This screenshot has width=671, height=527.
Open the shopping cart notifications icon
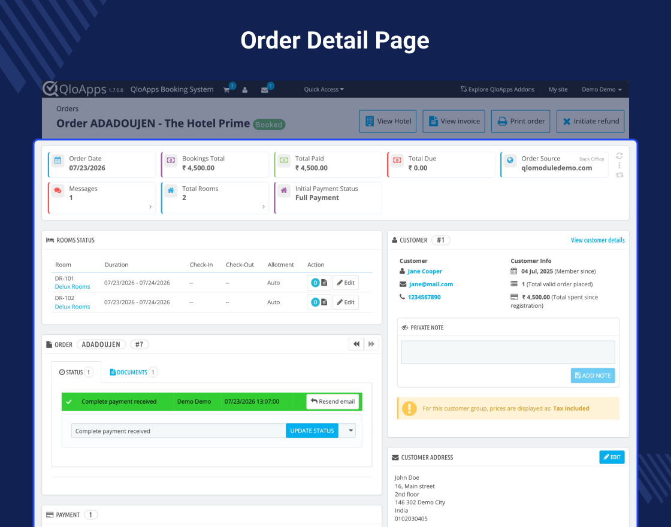click(227, 90)
